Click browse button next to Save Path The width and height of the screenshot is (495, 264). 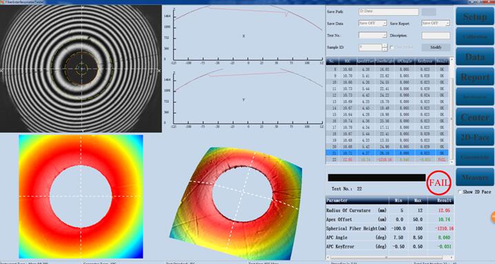coord(429,12)
